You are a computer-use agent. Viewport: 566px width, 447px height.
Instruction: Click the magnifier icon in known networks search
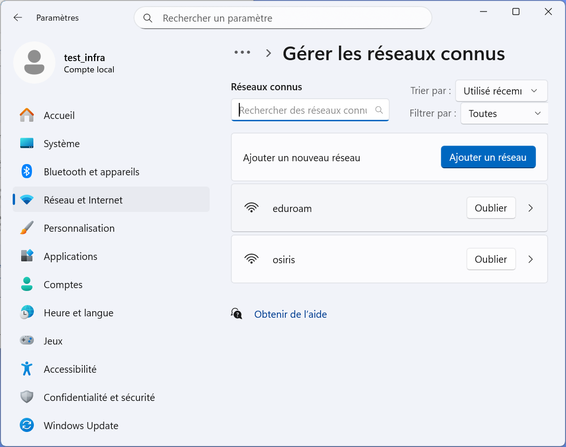coord(379,110)
